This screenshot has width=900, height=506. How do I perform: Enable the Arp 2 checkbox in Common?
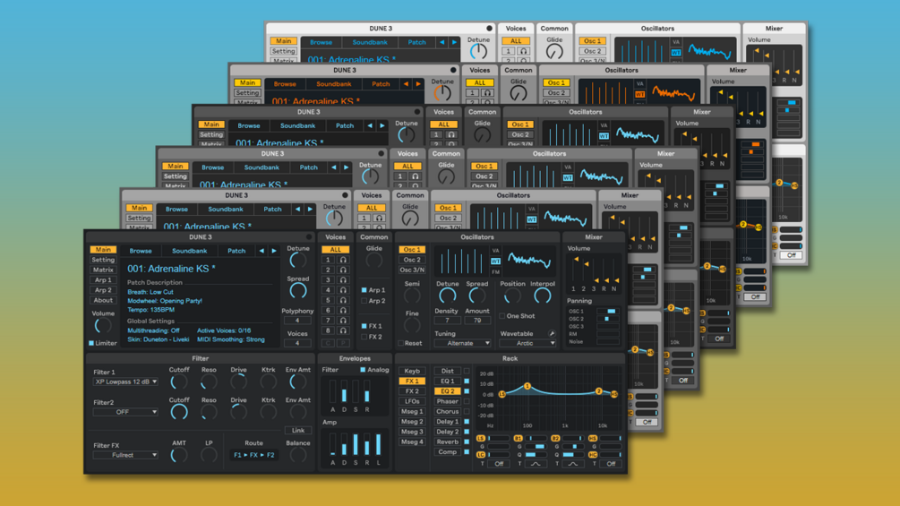364,301
